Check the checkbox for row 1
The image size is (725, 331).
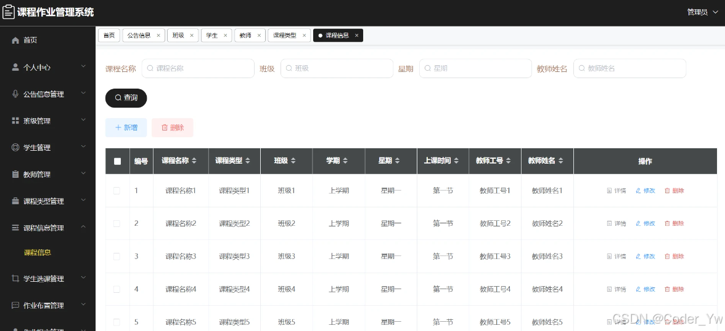[x=117, y=191]
